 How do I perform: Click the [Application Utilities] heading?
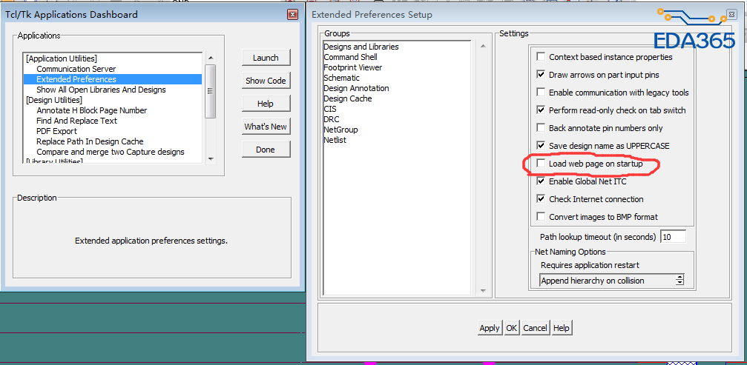[62, 58]
